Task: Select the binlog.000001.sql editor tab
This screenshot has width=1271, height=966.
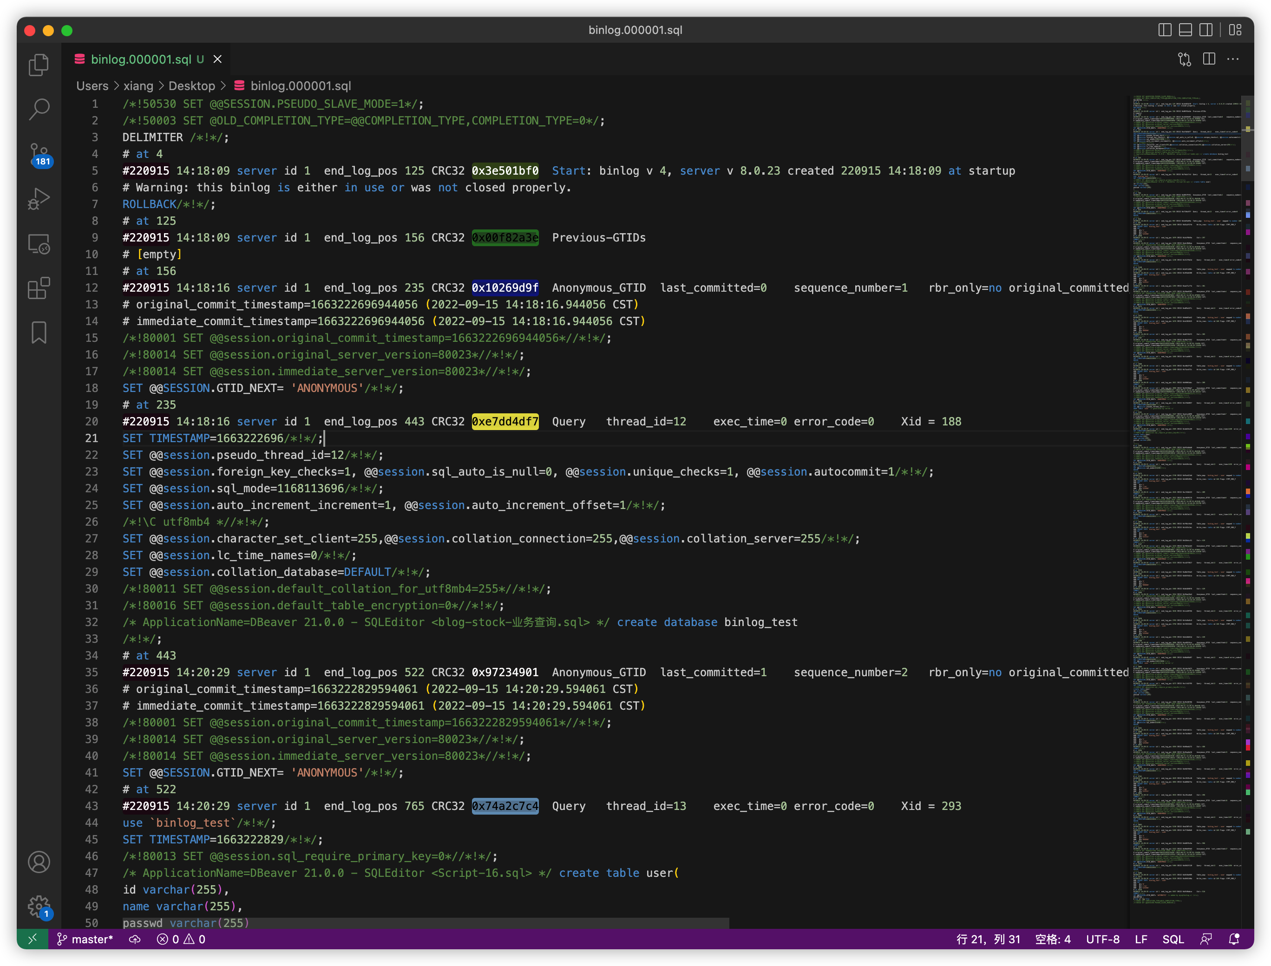Action: pyautogui.click(x=141, y=59)
